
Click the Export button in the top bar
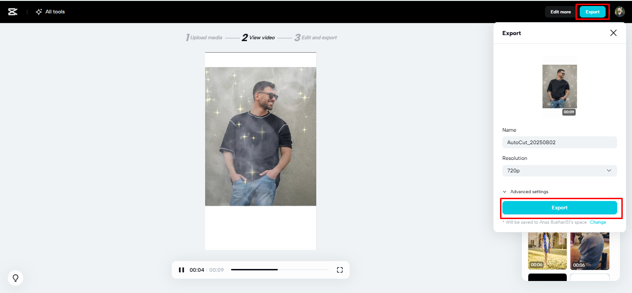click(592, 12)
